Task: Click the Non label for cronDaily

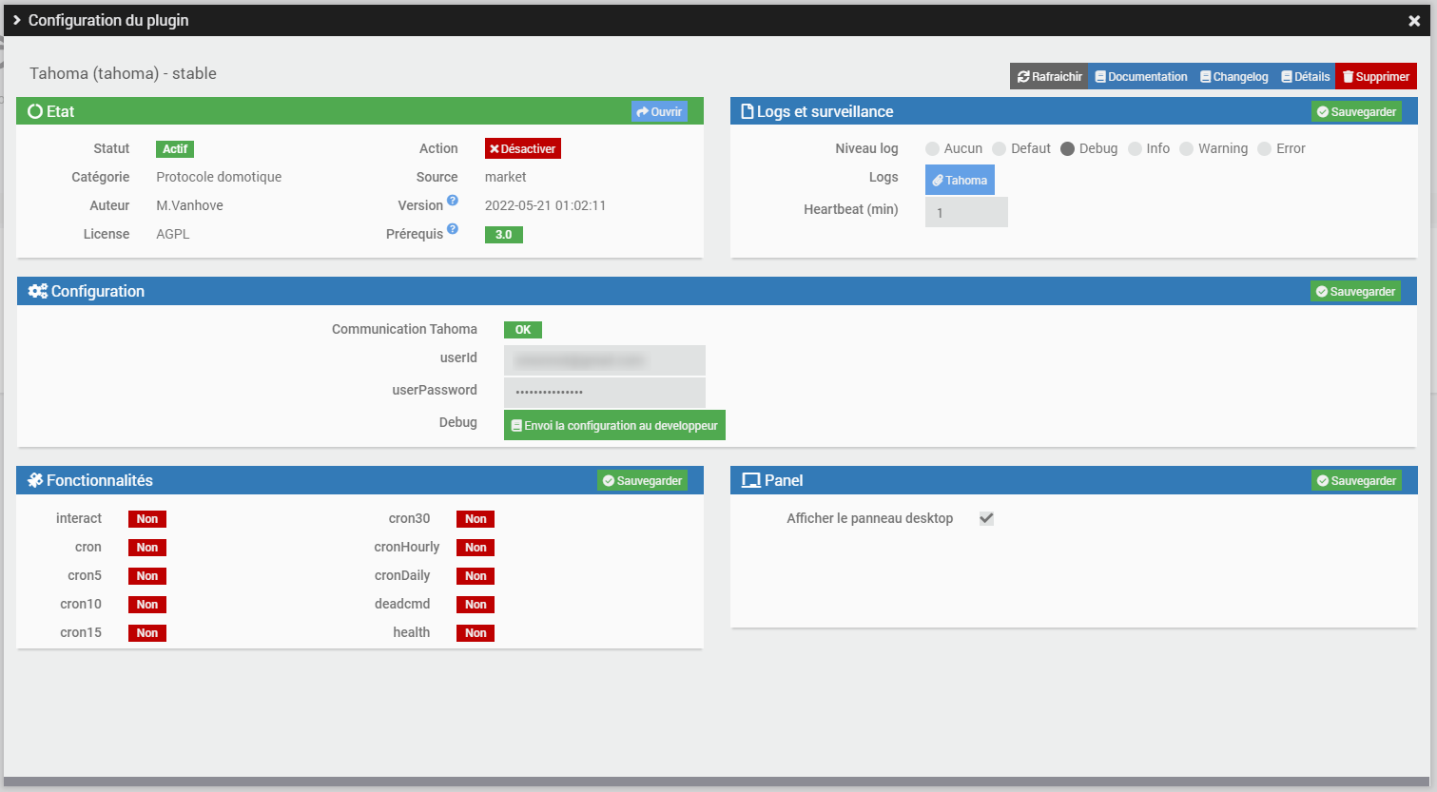Action: pyautogui.click(x=476, y=575)
